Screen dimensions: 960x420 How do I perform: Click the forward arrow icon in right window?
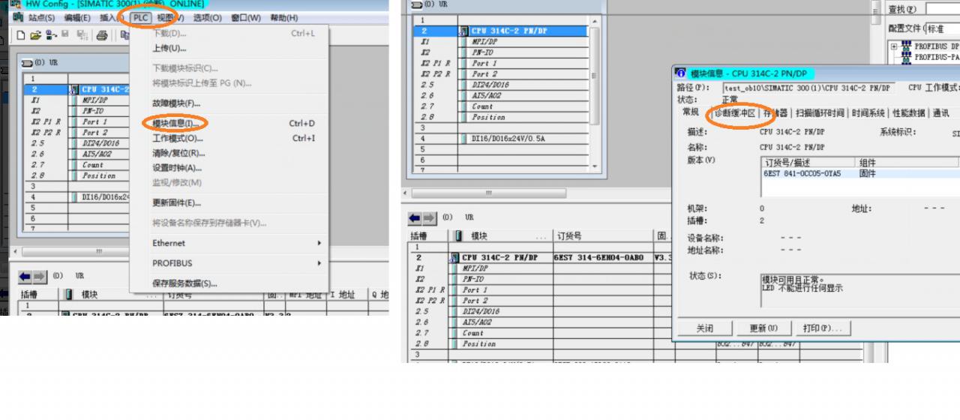coord(429,218)
